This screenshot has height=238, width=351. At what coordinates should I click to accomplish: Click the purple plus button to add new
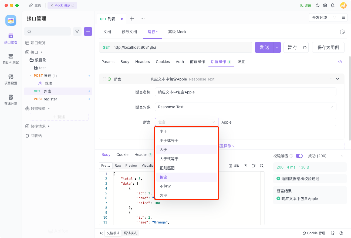tap(88, 31)
